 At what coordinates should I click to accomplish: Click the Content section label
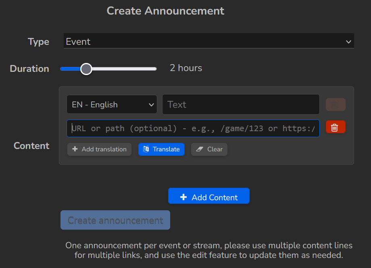[x=31, y=146]
